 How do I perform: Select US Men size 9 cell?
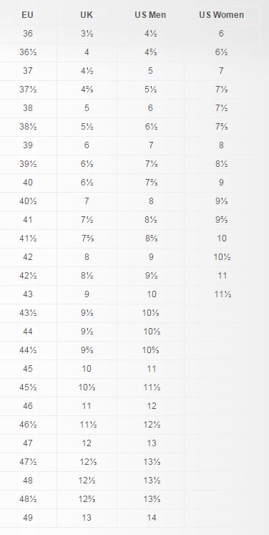point(151,257)
